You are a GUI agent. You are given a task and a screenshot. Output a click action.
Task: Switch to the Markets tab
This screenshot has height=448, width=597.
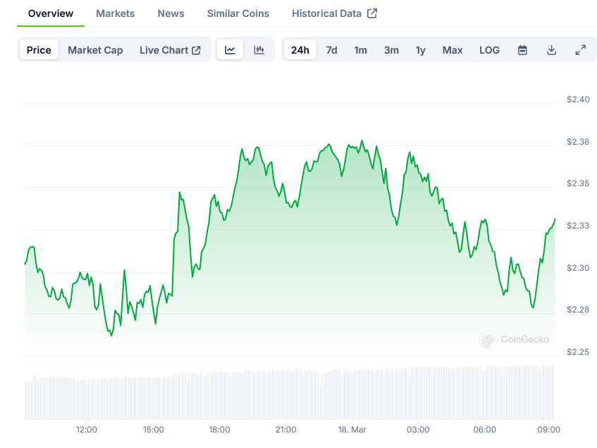tap(116, 13)
